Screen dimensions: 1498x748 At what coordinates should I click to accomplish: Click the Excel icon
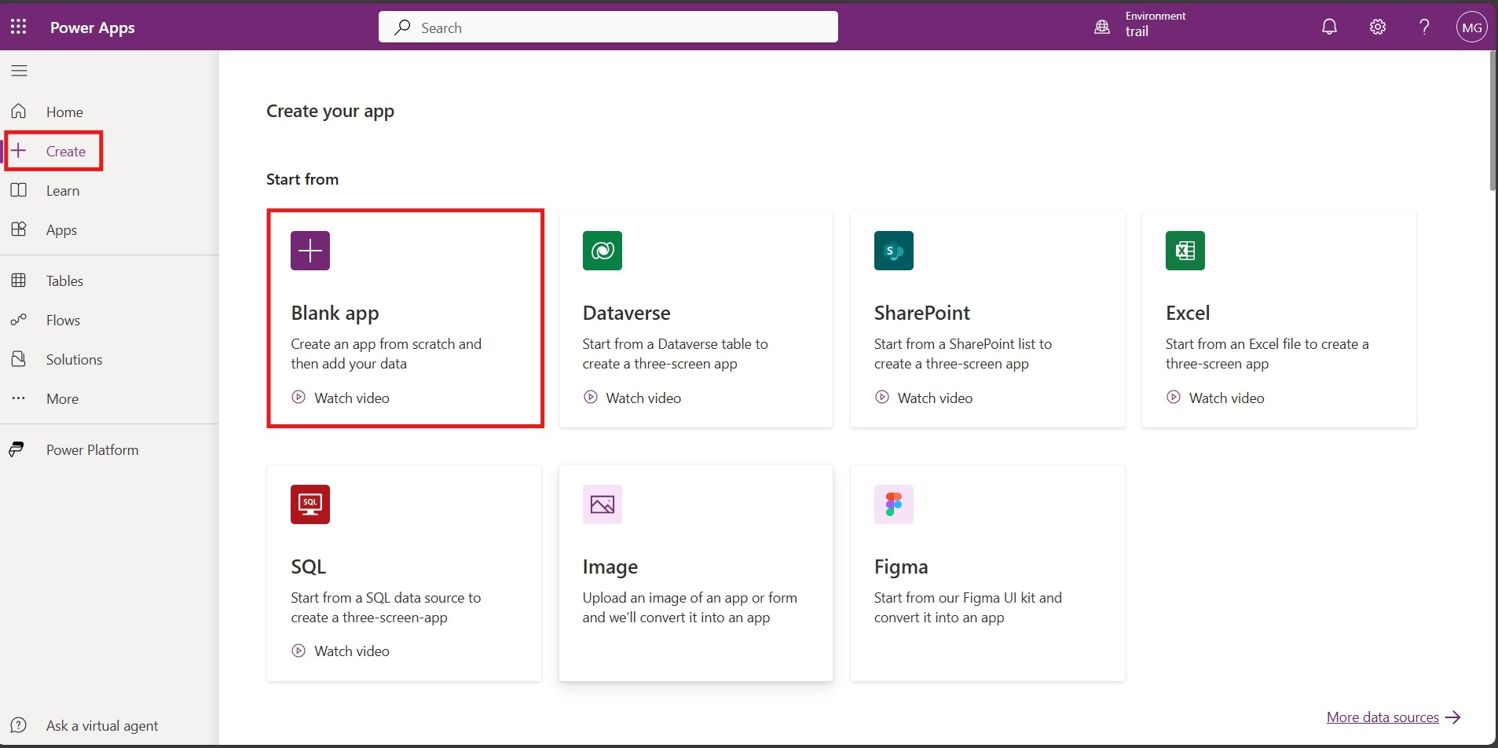pos(1185,251)
